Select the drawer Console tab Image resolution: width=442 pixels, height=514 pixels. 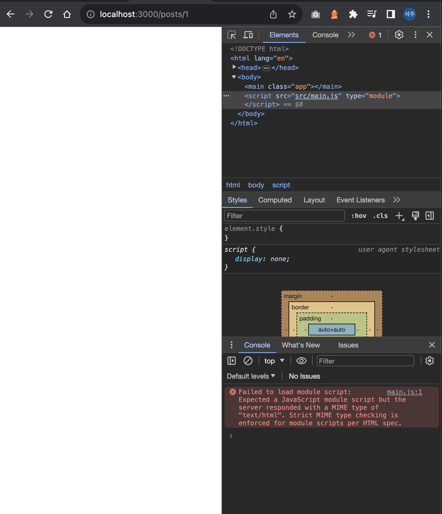click(257, 345)
